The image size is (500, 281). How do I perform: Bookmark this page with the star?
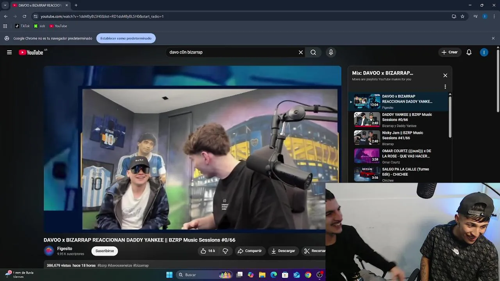(x=462, y=16)
